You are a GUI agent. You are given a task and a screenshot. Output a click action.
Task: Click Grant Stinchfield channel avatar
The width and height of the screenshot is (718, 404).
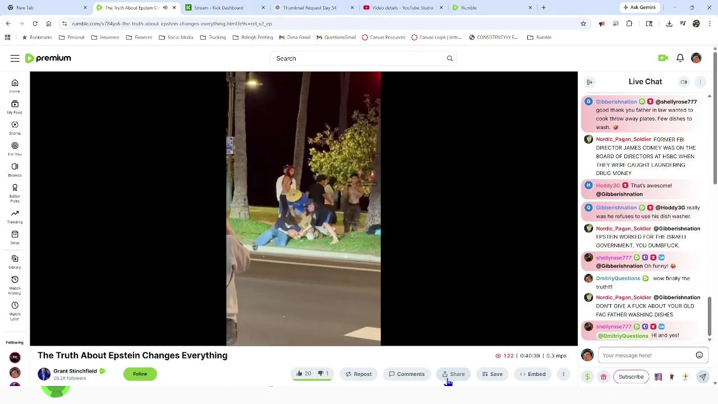tap(44, 374)
